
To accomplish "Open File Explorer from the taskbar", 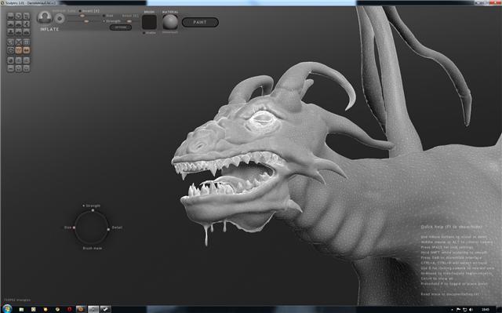I will coord(21,310).
